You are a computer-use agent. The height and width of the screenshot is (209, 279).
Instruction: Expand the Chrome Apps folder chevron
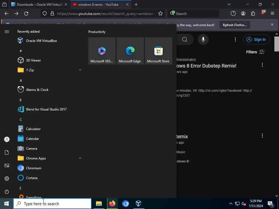tap(80, 158)
